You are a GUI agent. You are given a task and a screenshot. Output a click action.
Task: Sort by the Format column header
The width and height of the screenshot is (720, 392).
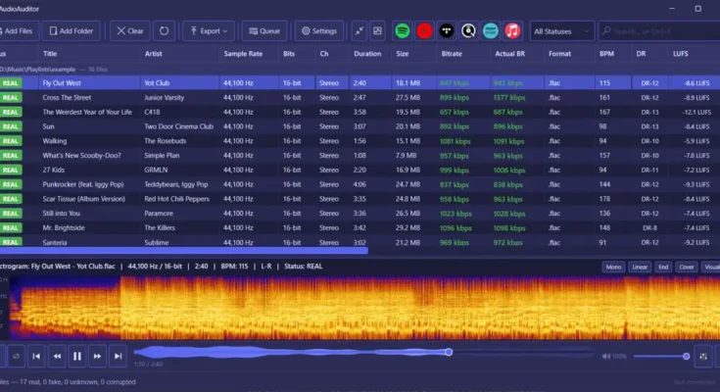(559, 54)
